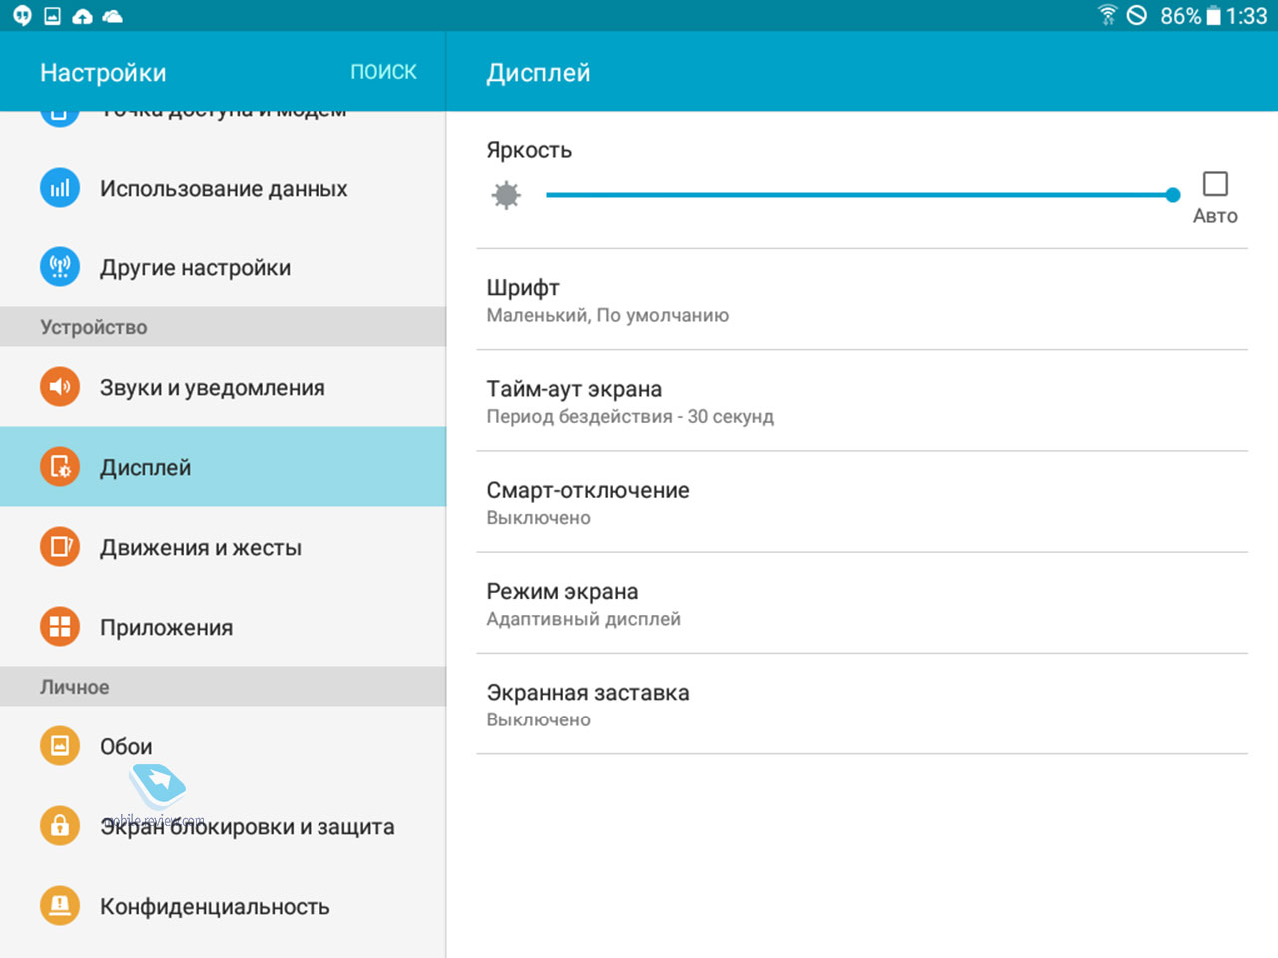Open Режим экрана screen mode options
The image size is (1278, 958).
click(862, 604)
